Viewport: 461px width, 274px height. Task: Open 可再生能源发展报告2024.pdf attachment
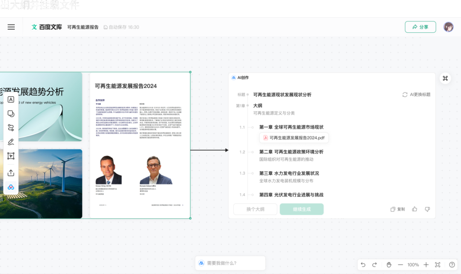294,138
